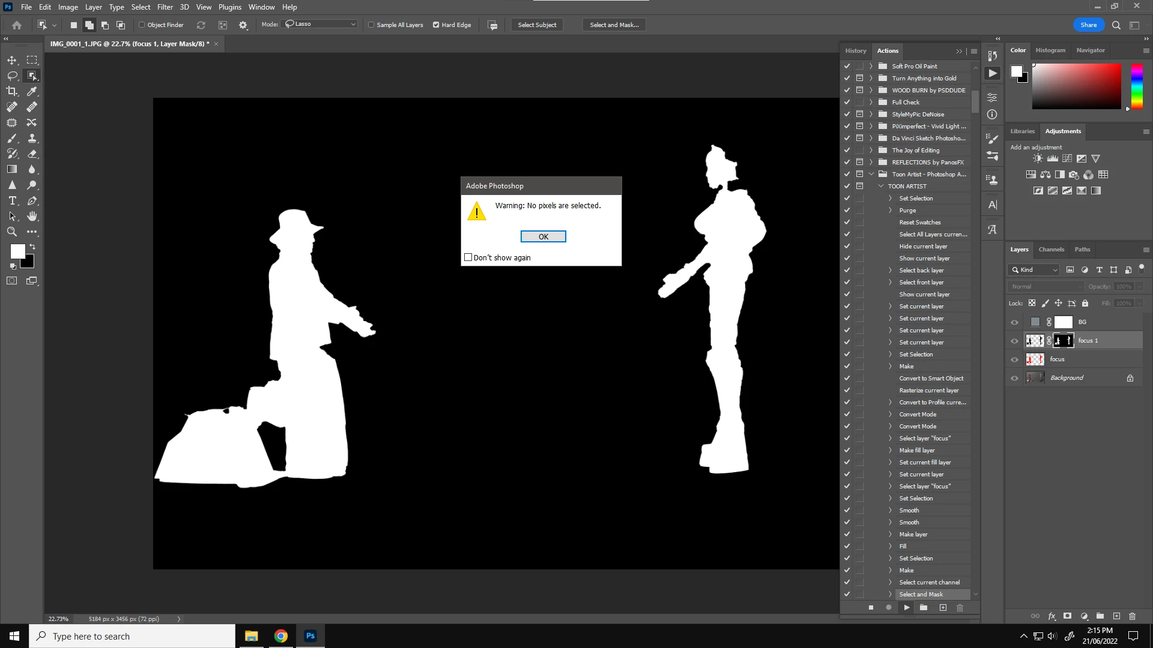
Task: Select the Crop tool
Action: tap(11, 91)
